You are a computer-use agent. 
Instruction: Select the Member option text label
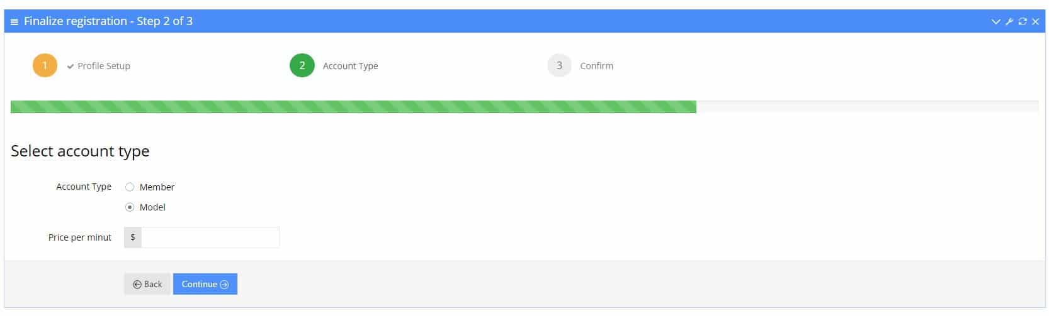point(157,187)
